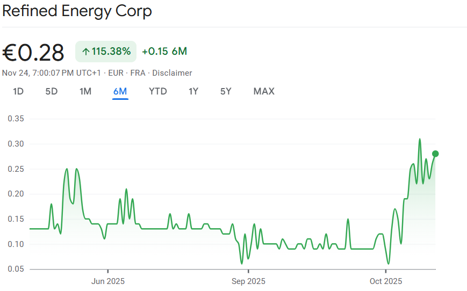
Task: Click the 115.38% change badge
Action: (x=106, y=52)
